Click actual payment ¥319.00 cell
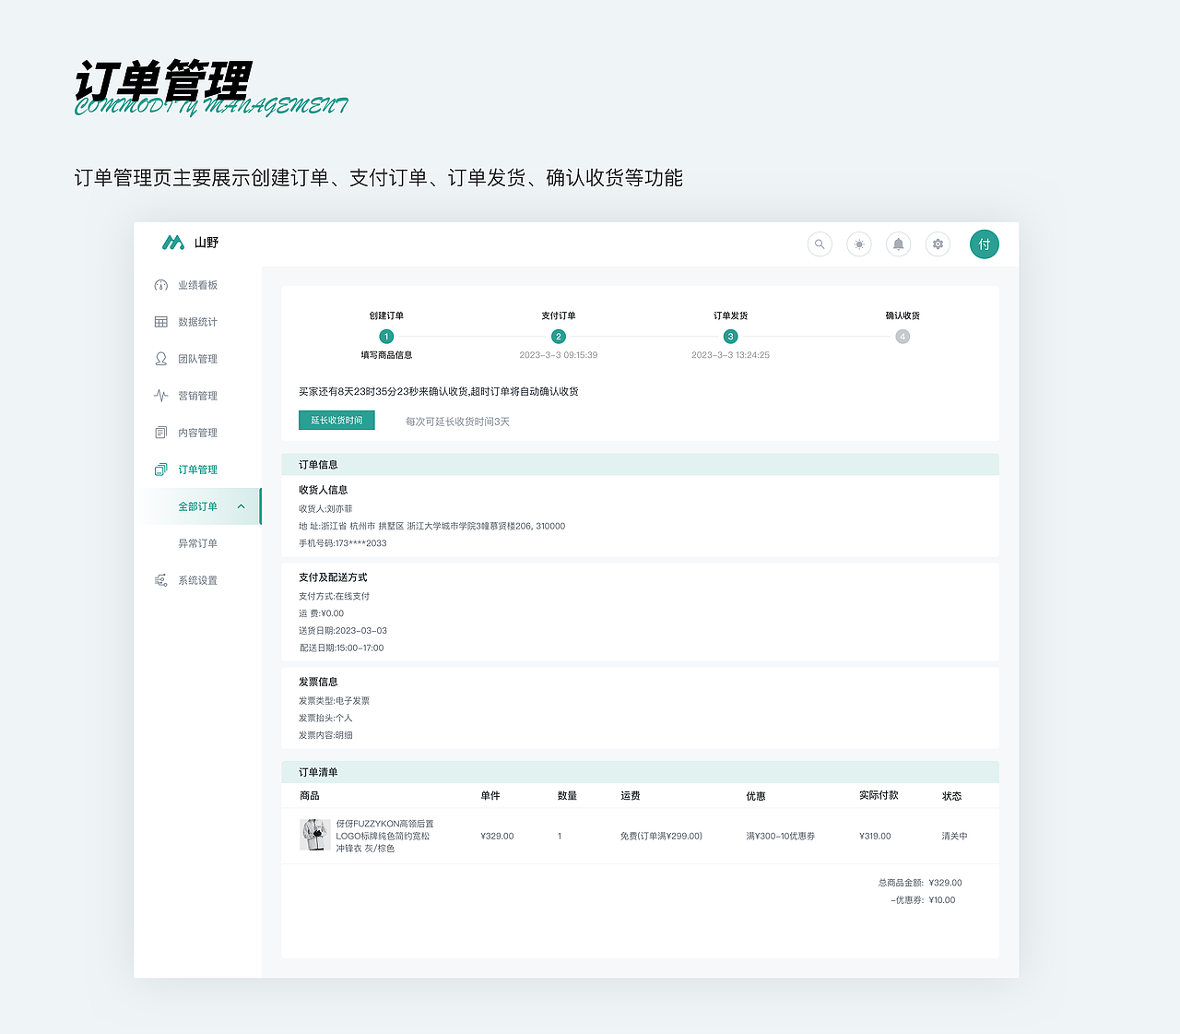This screenshot has width=1180, height=1034. click(875, 837)
